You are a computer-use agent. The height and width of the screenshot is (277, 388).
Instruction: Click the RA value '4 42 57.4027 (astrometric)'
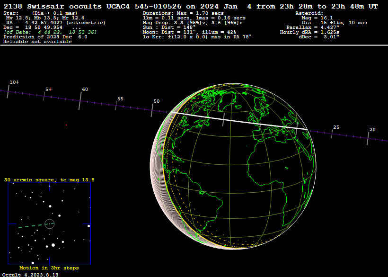pyautogui.click(x=65, y=23)
